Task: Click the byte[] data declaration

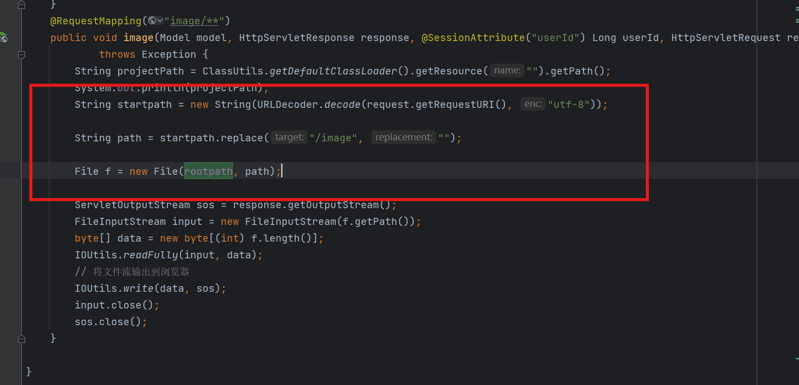Action: tap(108, 238)
